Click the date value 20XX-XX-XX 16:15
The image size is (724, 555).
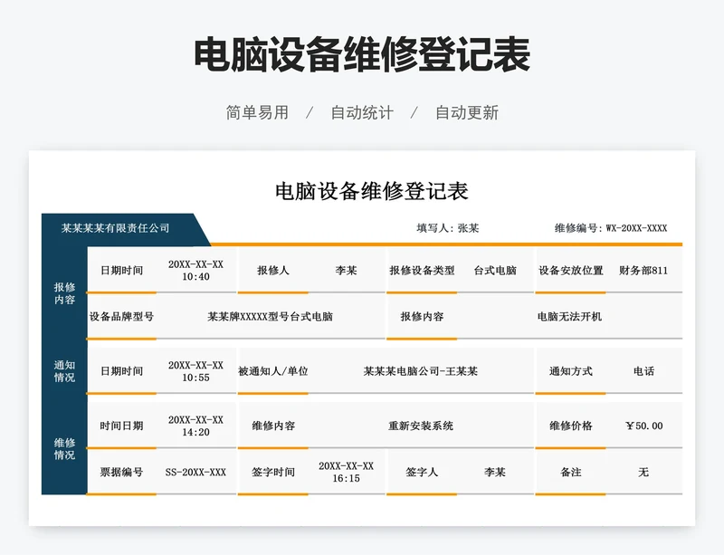347,472
